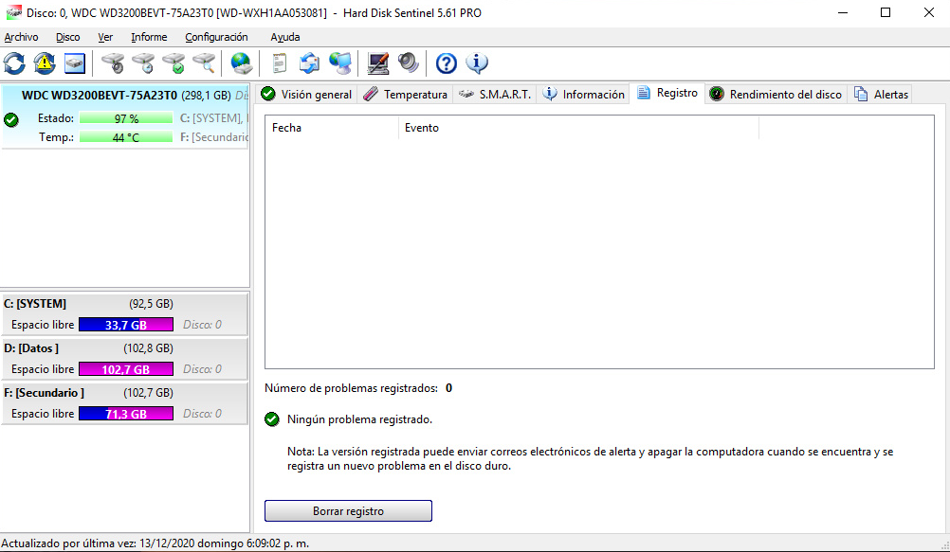Click the green check icon beside Estado

[x=11, y=119]
